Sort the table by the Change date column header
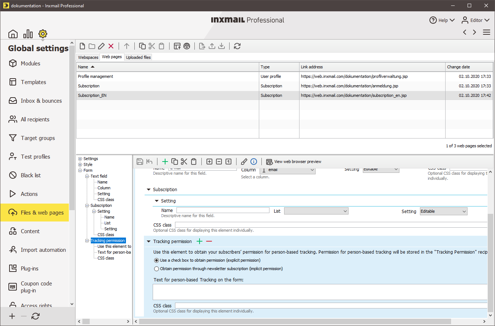The image size is (495, 326). [x=469, y=67]
